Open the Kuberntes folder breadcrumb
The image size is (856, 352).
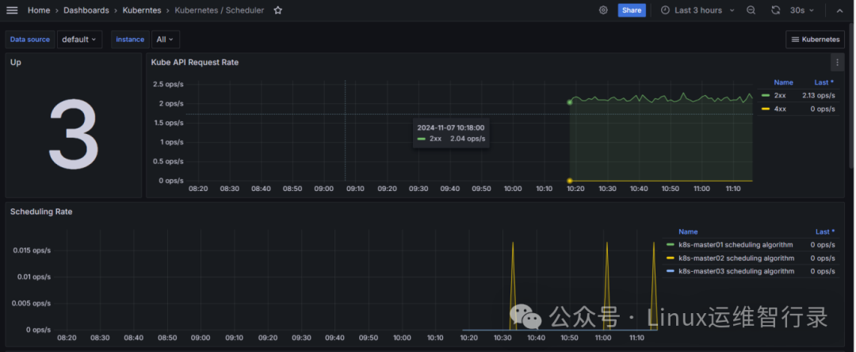click(142, 10)
